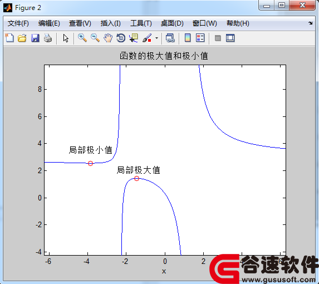Click the dock figure arrow in menu bar

[310, 23]
